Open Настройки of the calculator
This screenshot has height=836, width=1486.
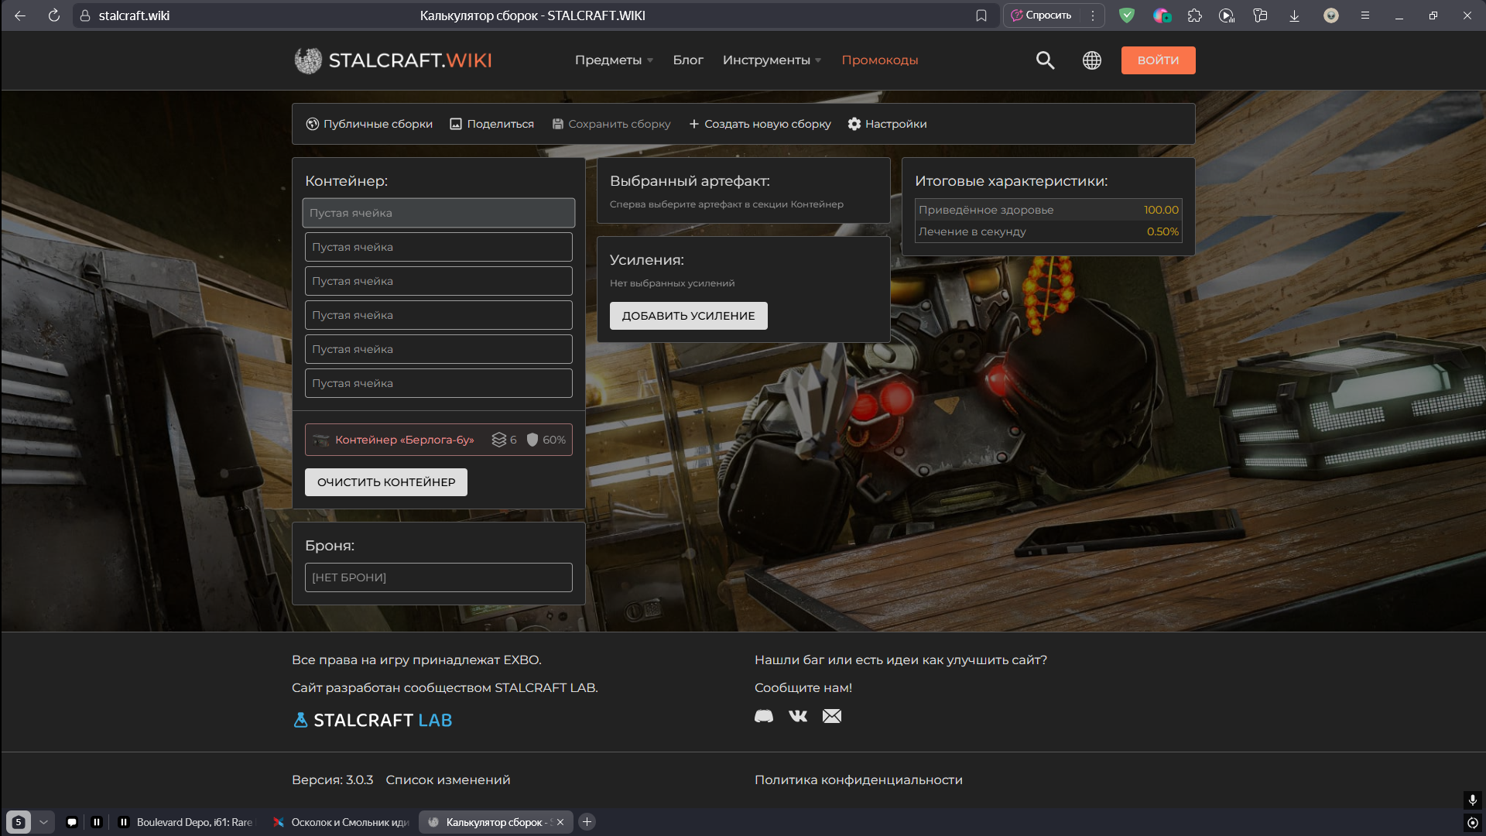(887, 124)
